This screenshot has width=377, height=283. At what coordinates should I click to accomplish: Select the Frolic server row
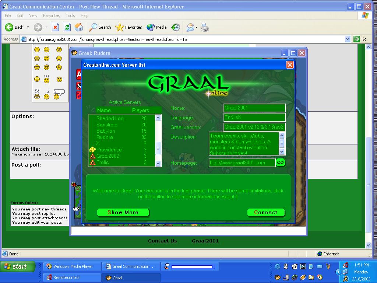click(121, 162)
